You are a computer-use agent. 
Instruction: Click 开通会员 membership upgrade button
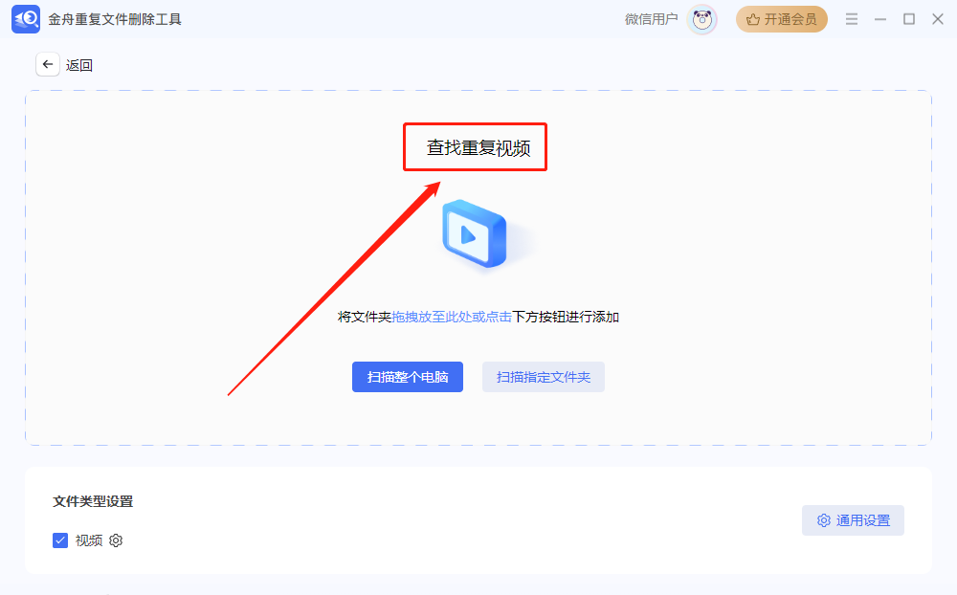782,18
